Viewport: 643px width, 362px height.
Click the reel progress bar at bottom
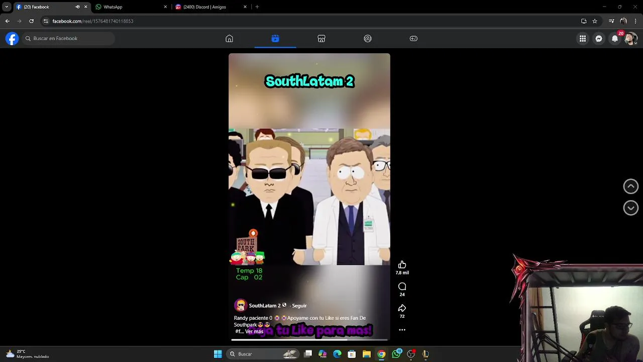309,340
